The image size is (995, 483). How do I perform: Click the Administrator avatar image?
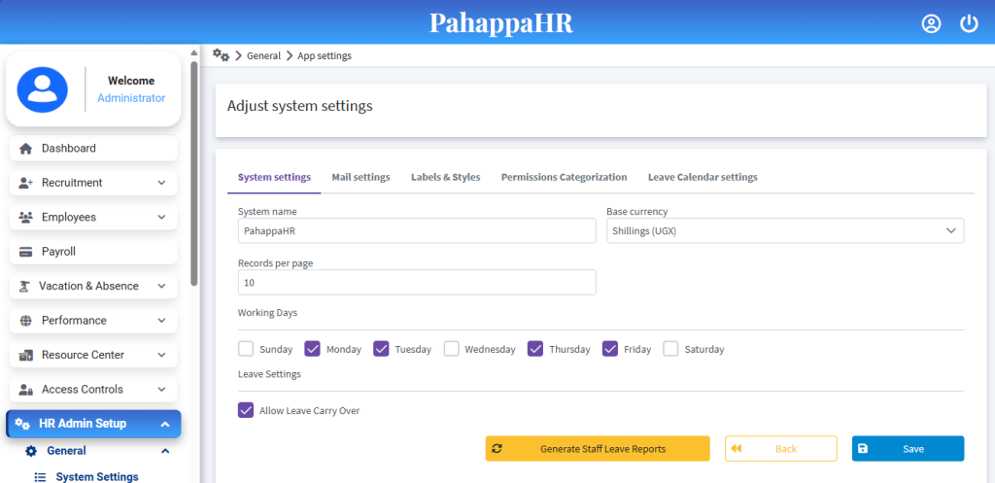[x=43, y=89]
